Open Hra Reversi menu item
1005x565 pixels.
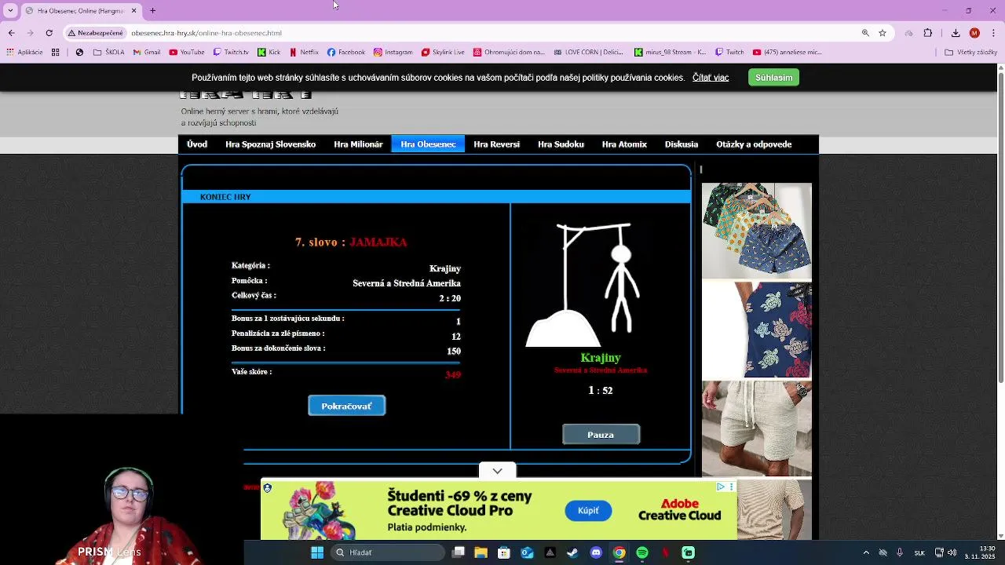[496, 144]
